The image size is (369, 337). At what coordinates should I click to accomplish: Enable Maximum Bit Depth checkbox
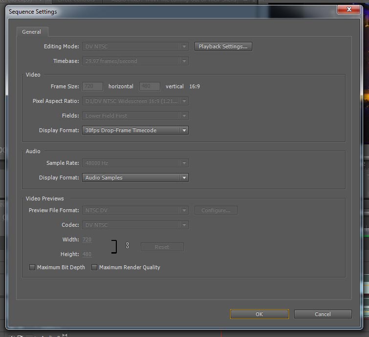click(x=32, y=267)
